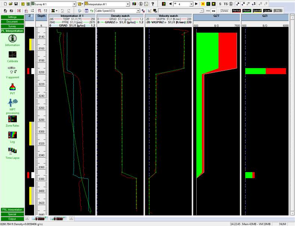Click the Time Lapse icon

[x=12, y=151]
